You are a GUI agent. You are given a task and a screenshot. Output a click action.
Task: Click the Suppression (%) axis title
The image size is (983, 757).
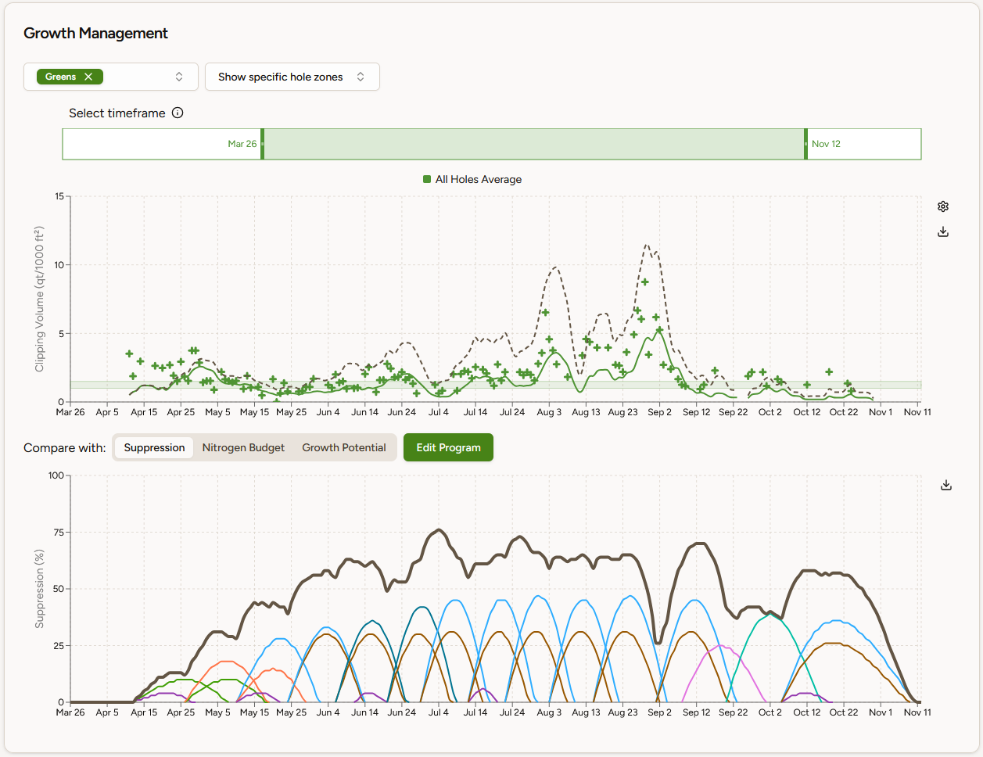(39, 588)
